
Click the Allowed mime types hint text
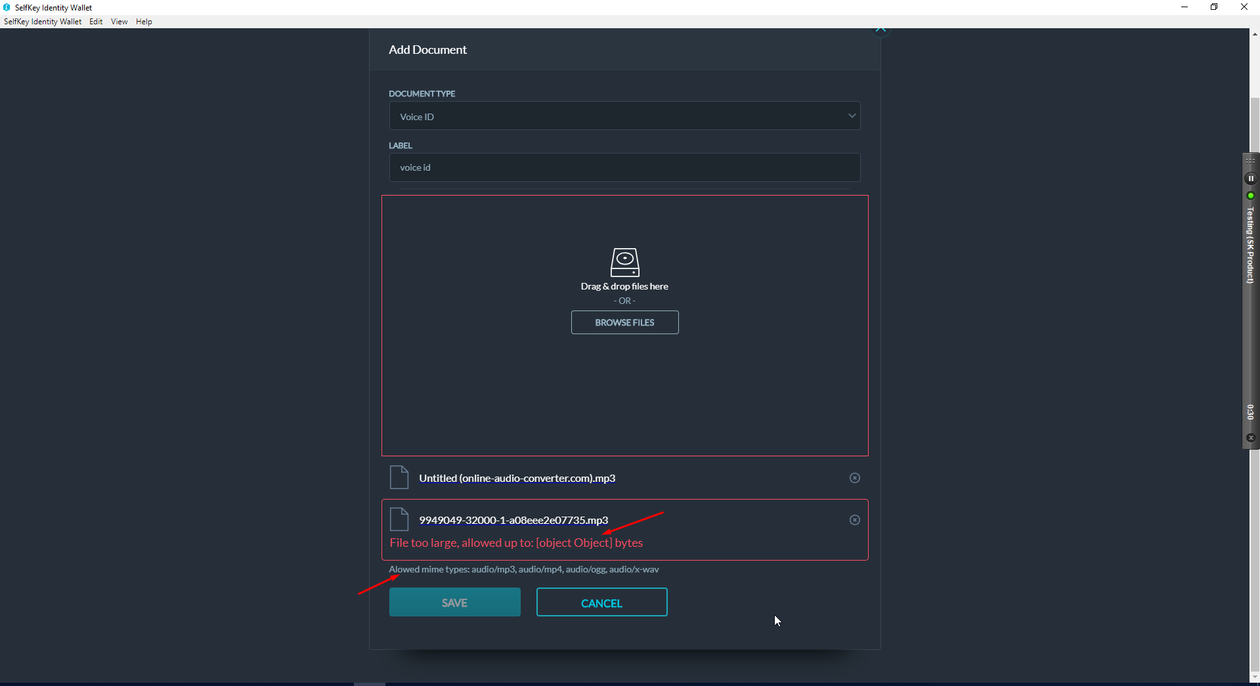point(523,569)
